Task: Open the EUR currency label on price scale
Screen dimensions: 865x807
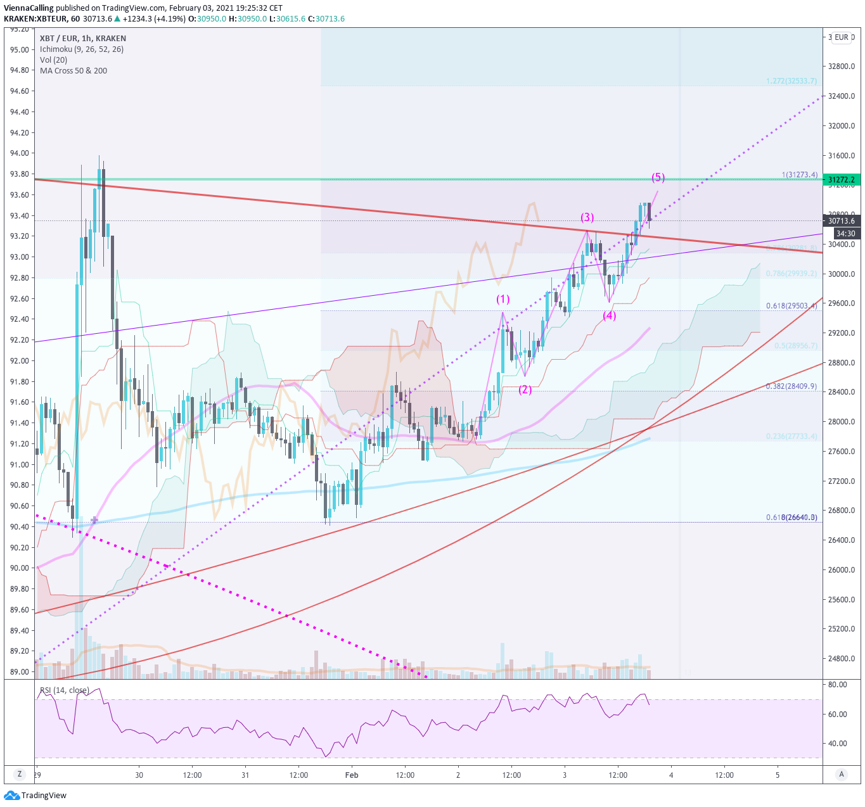Action: tap(842, 37)
